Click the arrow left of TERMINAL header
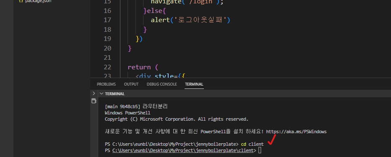The height and width of the screenshot is (157, 391). click(94, 94)
